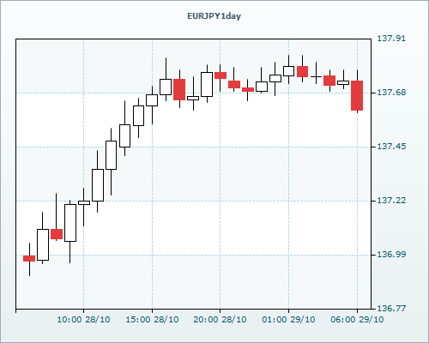Click the 06:00 29/10 time label
This screenshot has height=343, width=429.
(357, 320)
